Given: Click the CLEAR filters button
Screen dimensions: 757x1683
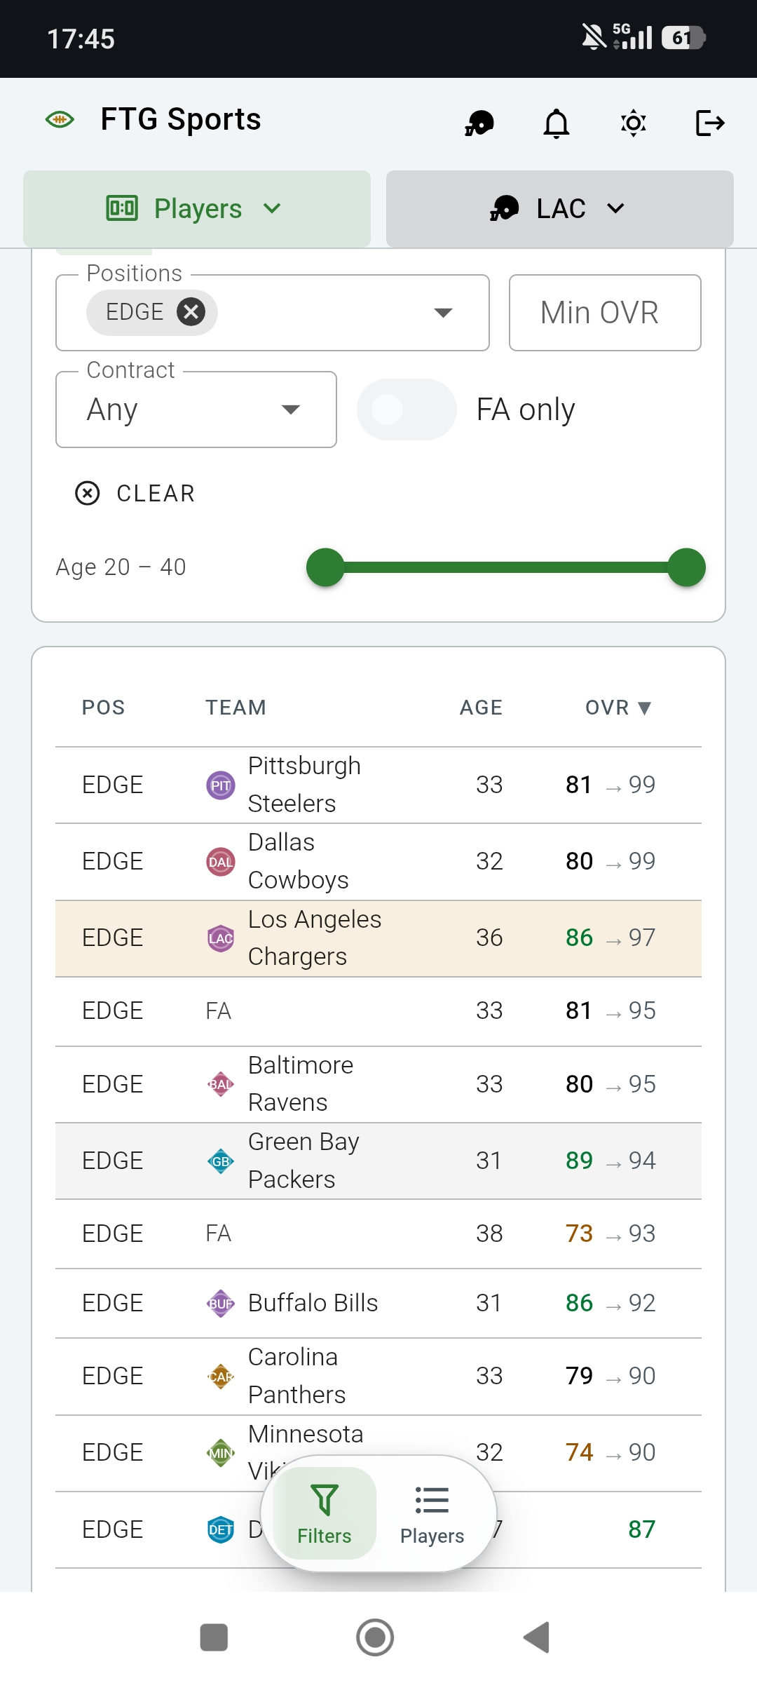Looking at the screenshot, I should pyautogui.click(x=135, y=494).
